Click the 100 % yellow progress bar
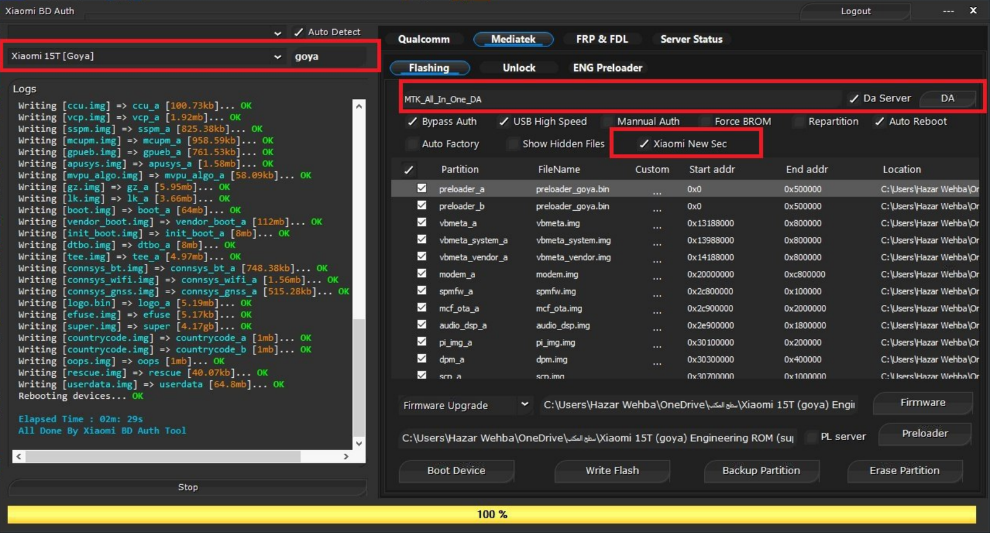Viewport: 990px width, 533px height. pyautogui.click(x=492, y=514)
